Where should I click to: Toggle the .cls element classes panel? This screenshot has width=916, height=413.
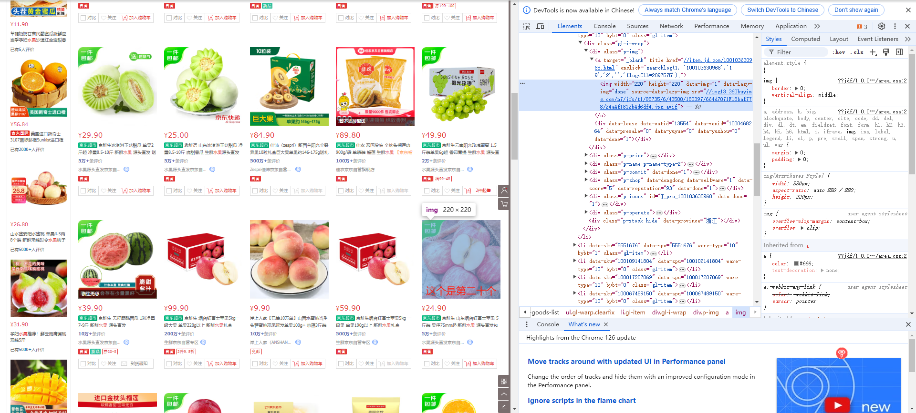[x=857, y=52]
